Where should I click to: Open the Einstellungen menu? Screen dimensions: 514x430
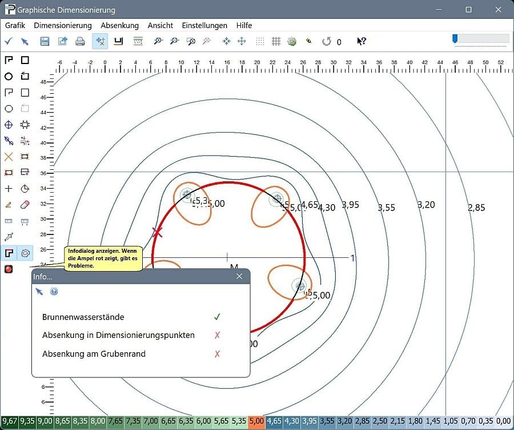[204, 25]
